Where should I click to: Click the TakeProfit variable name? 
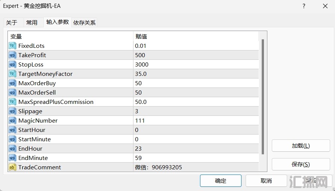point(32,55)
